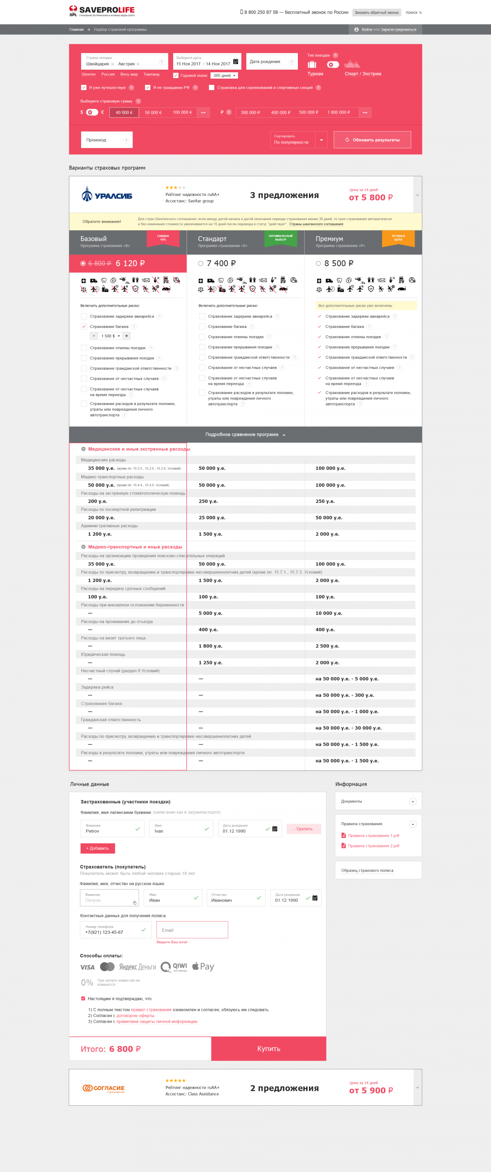
Task: Open the 365 дней dropdown
Action: click(x=224, y=75)
